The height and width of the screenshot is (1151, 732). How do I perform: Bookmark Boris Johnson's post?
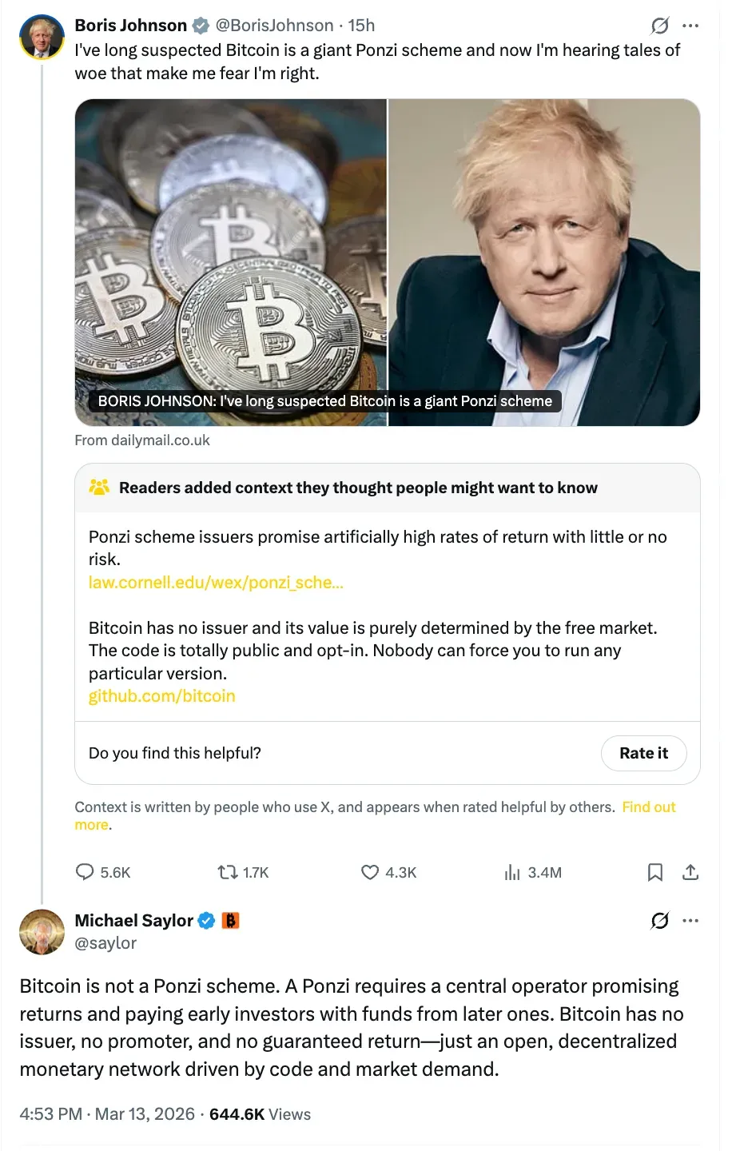655,872
